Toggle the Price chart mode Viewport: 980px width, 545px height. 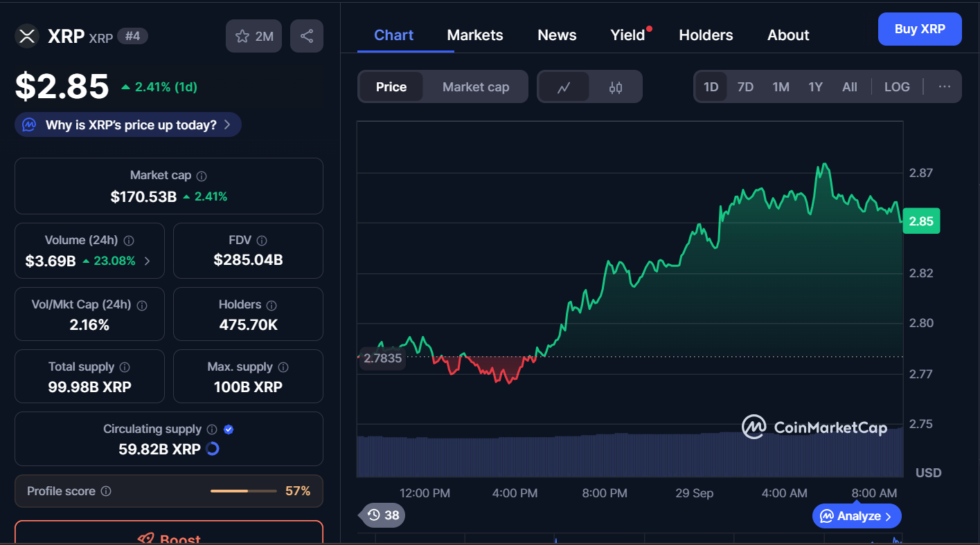(391, 87)
